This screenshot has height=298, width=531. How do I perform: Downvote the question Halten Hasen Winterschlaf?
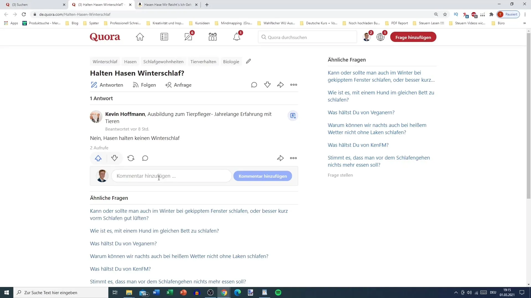pyautogui.click(x=267, y=85)
